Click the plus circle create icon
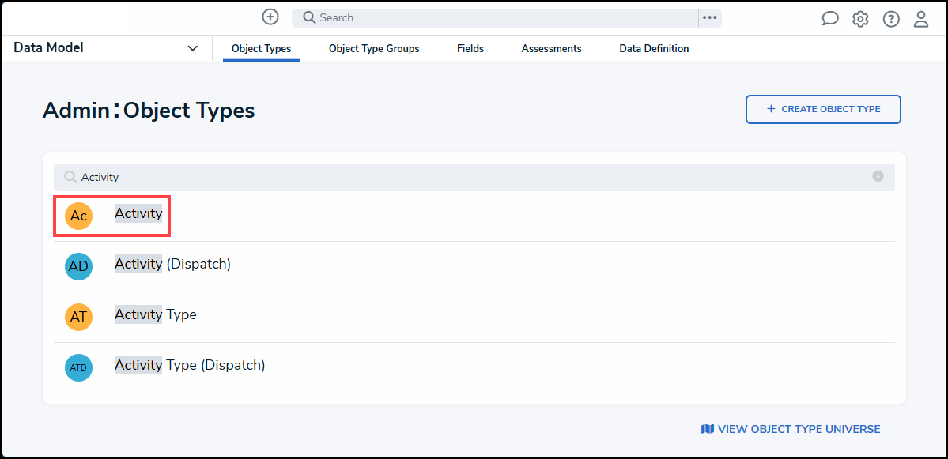948x459 pixels. (270, 17)
